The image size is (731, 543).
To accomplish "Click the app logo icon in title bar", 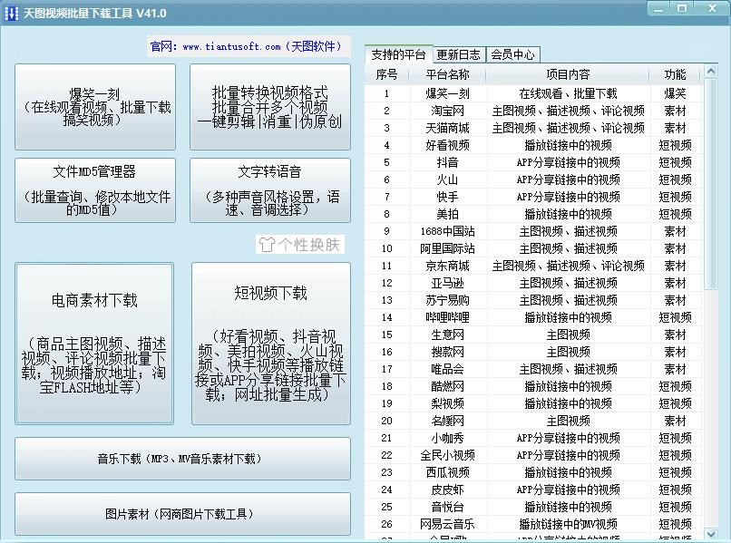I will tap(12, 13).
